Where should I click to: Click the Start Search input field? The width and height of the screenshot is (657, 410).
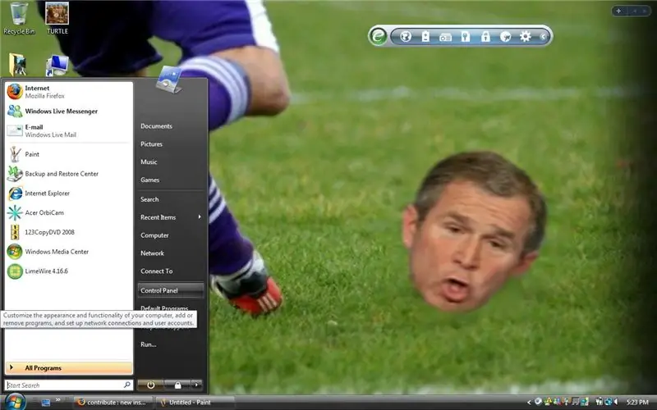tap(69, 385)
